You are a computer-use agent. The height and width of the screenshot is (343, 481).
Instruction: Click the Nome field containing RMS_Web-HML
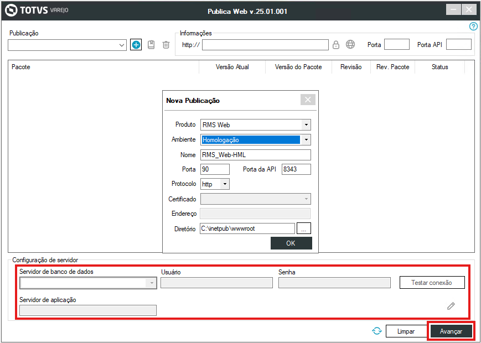256,155
